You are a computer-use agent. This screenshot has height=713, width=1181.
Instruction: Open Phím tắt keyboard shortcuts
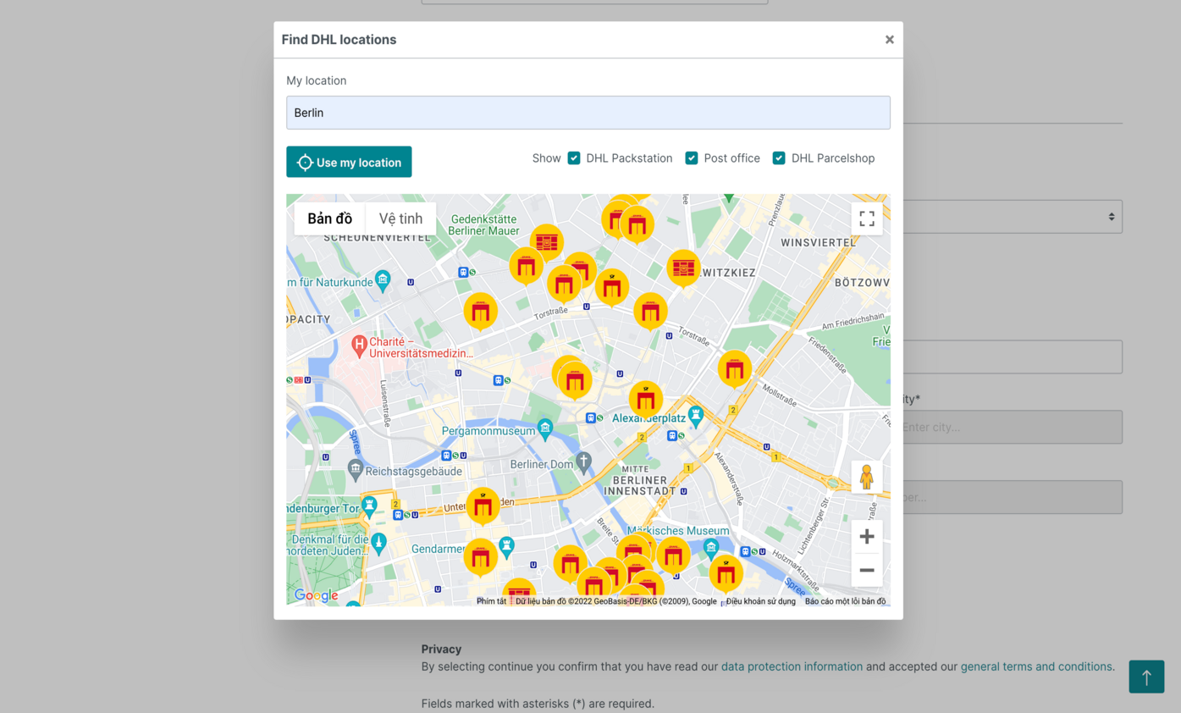[x=491, y=601]
